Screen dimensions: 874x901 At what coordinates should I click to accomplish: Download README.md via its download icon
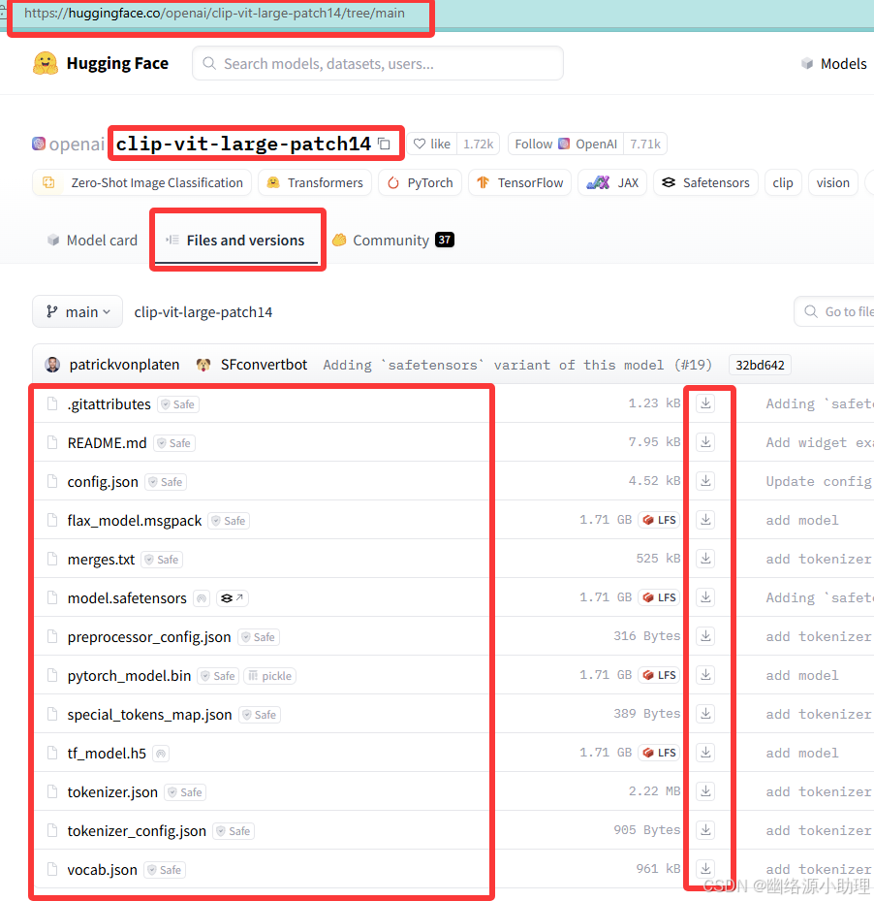coord(705,442)
